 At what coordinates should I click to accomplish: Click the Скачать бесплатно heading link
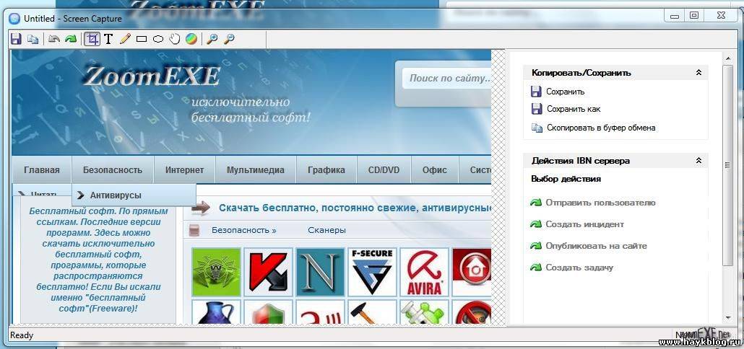(x=355, y=208)
